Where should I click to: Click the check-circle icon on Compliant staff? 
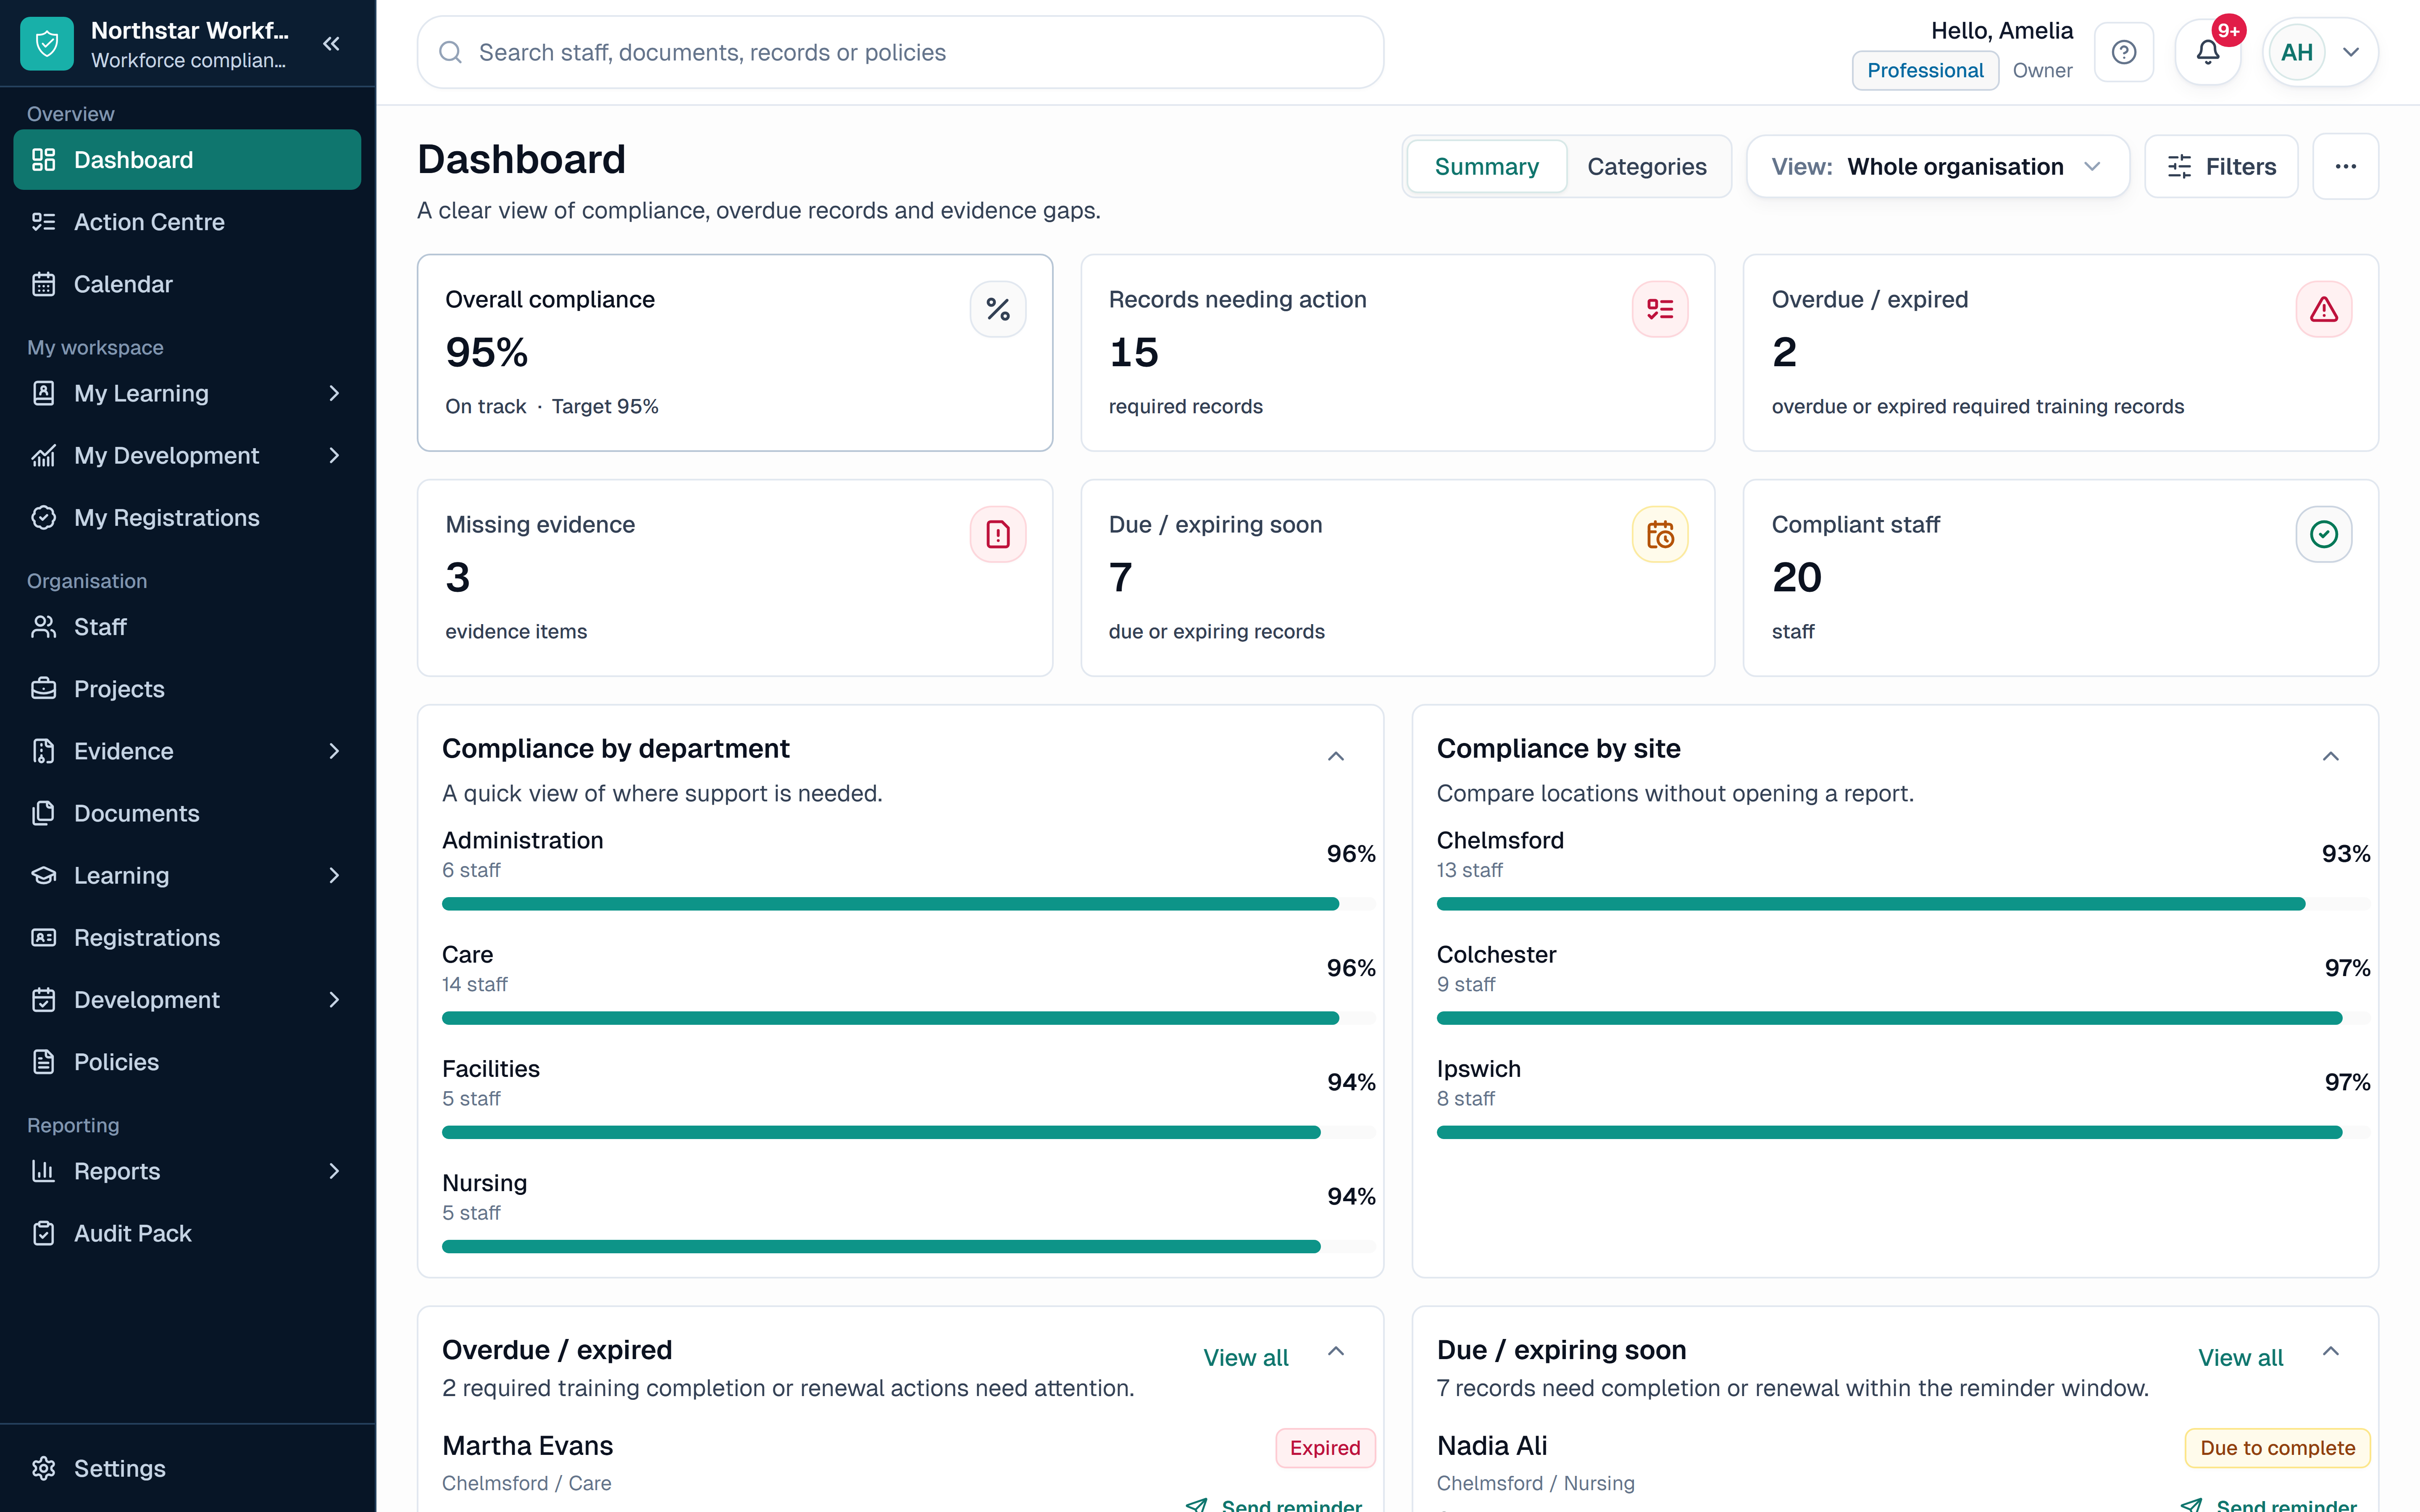[x=2324, y=534]
